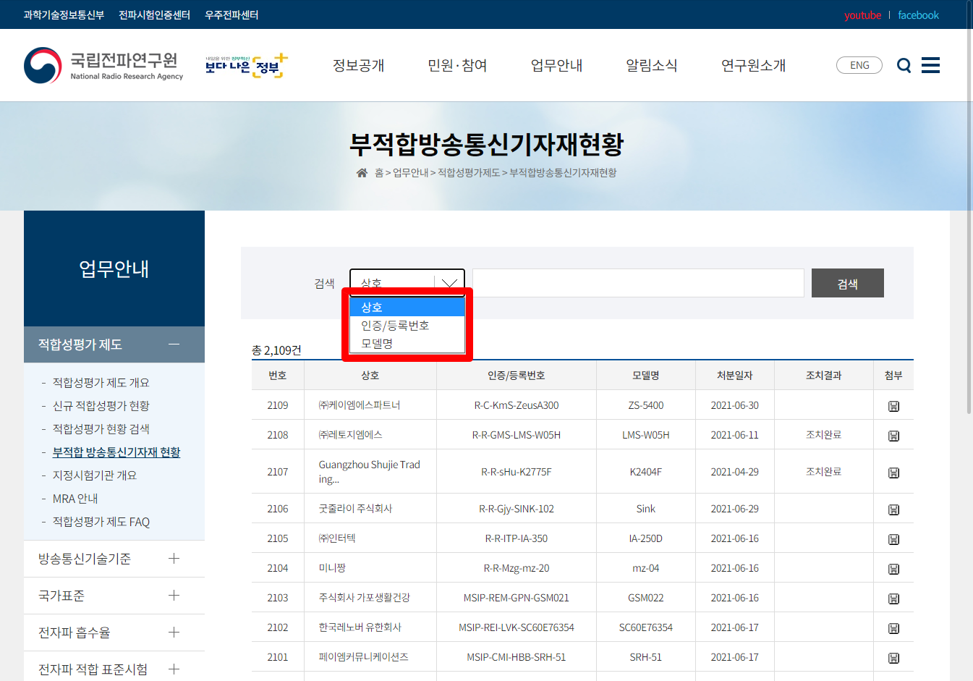The image size is (973, 681).
Task: Click model name IA-250D
Action: coord(646,538)
